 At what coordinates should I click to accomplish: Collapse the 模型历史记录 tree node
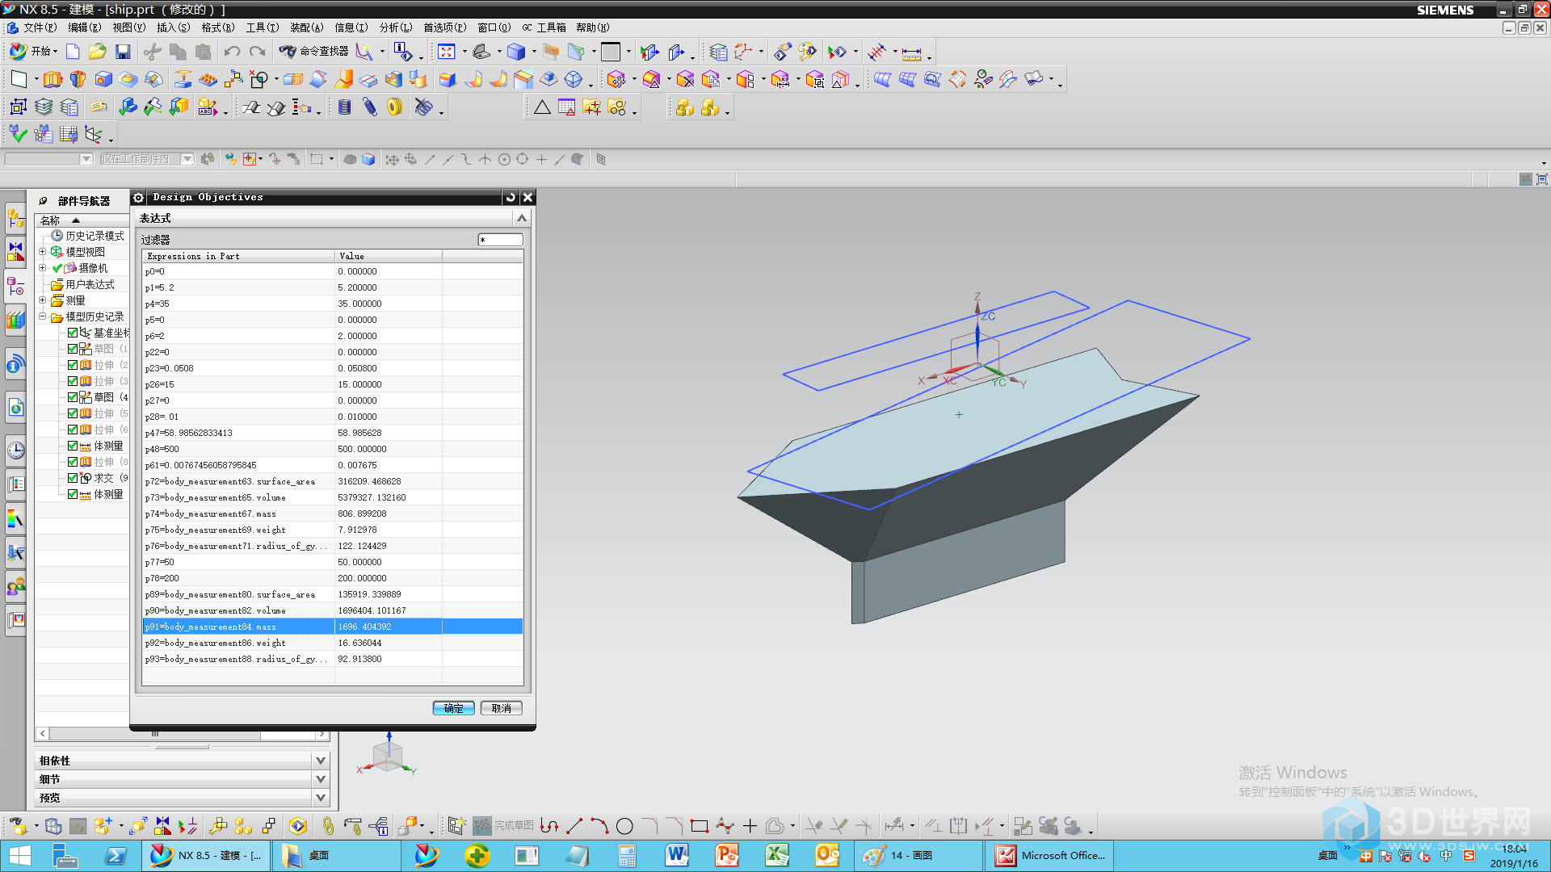43,317
